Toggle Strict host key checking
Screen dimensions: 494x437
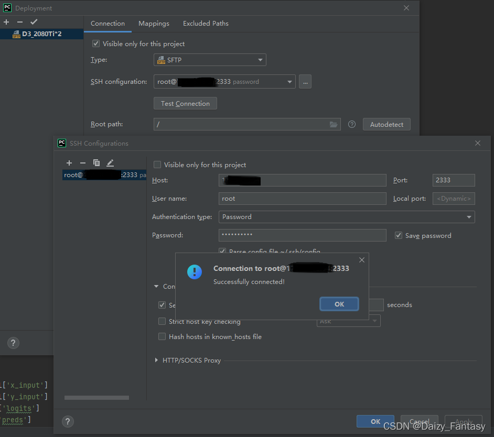click(x=162, y=321)
